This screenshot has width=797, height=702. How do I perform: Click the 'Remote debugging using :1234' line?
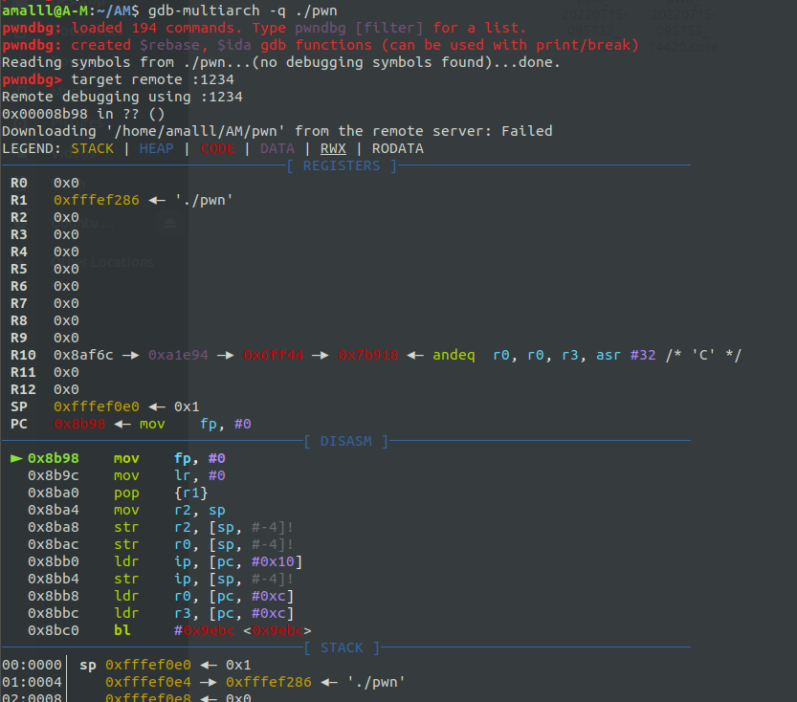click(x=122, y=97)
